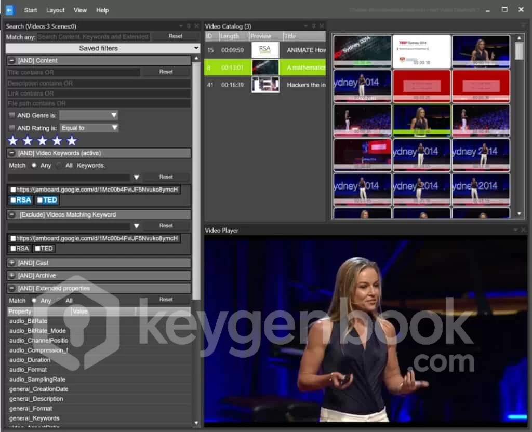
Task: Expand the [AND] Cast section plus icon
Action: (12, 263)
